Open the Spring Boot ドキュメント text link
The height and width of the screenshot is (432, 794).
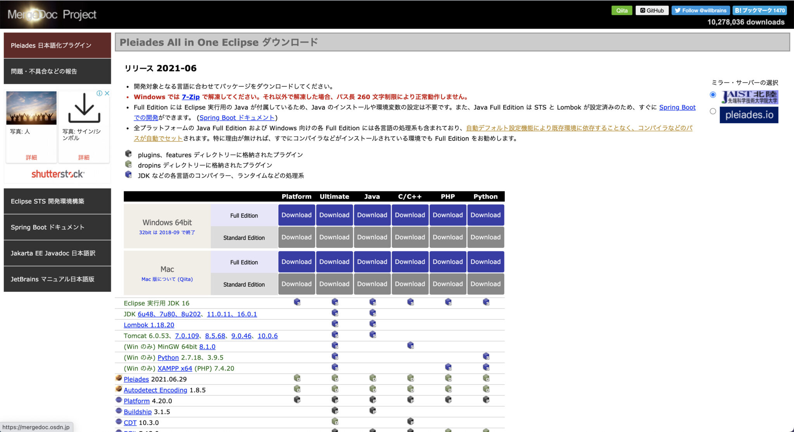[x=237, y=118]
